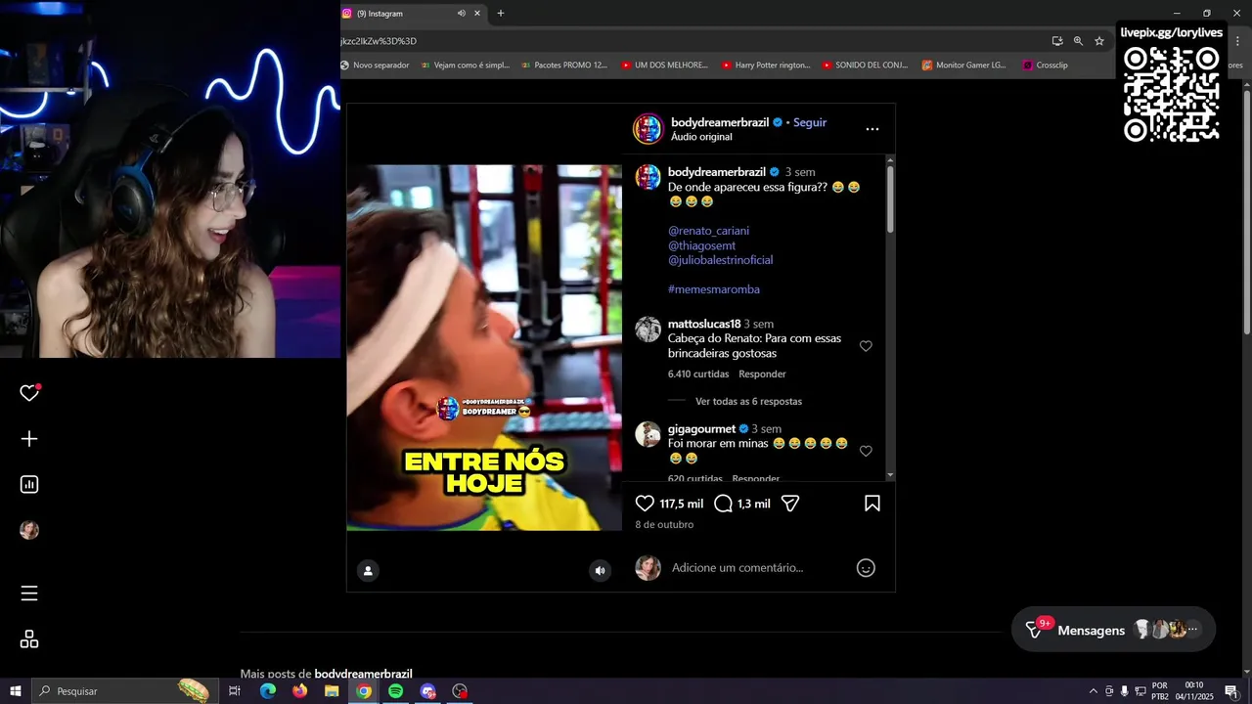Open the #memesmaromba hashtag
Viewport: 1252px width, 704px height.
tap(713, 289)
